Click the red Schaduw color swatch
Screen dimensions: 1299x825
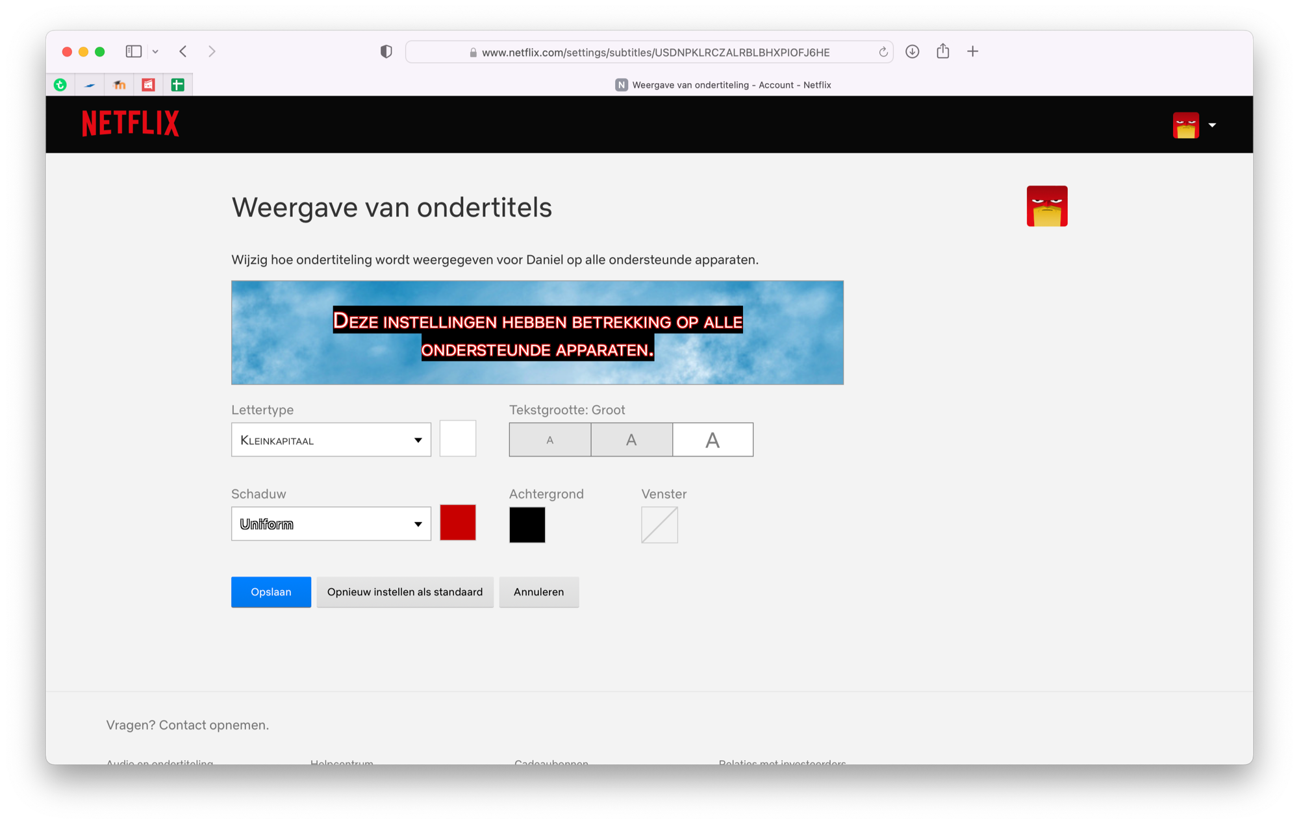click(458, 523)
